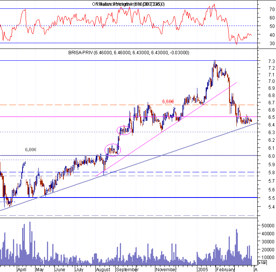
Task: Click the 6.2 value on the price axis
Action: (x=271, y=140)
